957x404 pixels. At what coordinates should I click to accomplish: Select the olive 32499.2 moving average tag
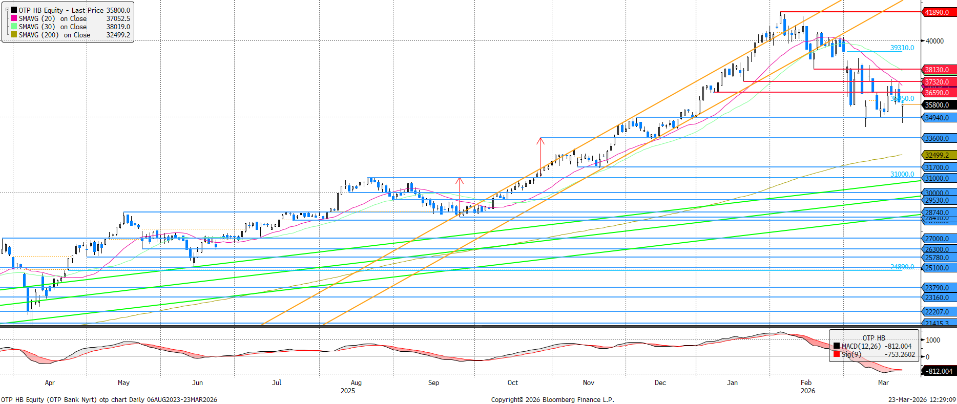point(937,155)
